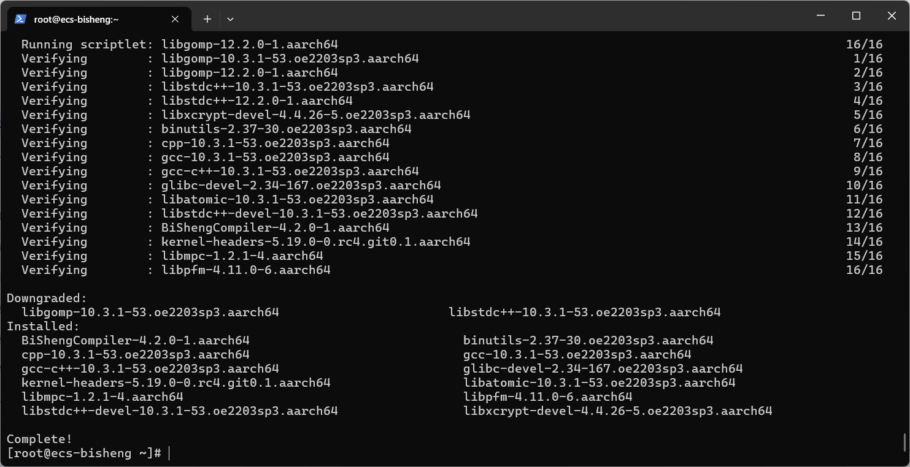Image resolution: width=910 pixels, height=467 pixels.
Task: Close the root@ecs-bisheng terminal tab
Action: coord(175,19)
